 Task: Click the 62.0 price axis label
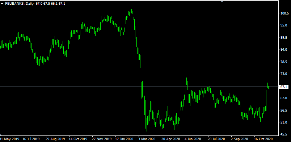284,98
